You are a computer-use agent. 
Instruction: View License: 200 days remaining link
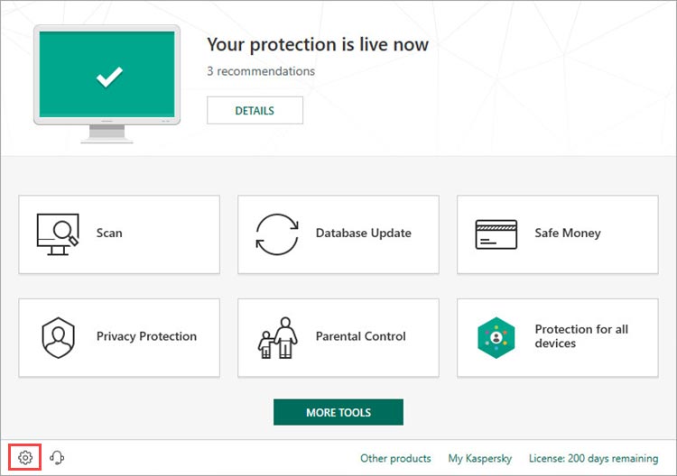click(x=594, y=458)
